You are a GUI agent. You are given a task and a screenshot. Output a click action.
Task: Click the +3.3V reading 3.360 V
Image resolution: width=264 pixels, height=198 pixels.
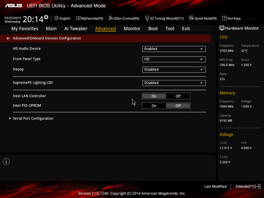(225, 162)
